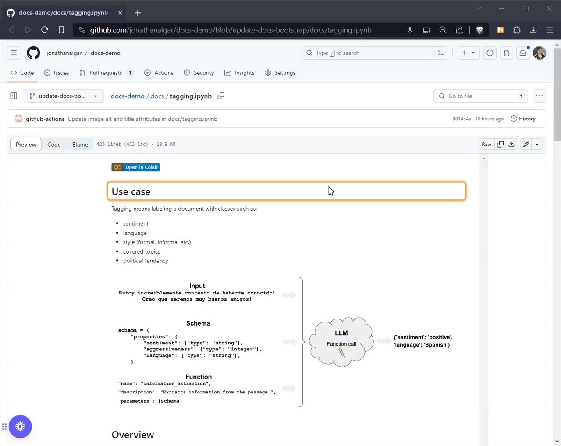Open the notebook in Colab
This screenshot has height=446, width=561.
pos(135,167)
